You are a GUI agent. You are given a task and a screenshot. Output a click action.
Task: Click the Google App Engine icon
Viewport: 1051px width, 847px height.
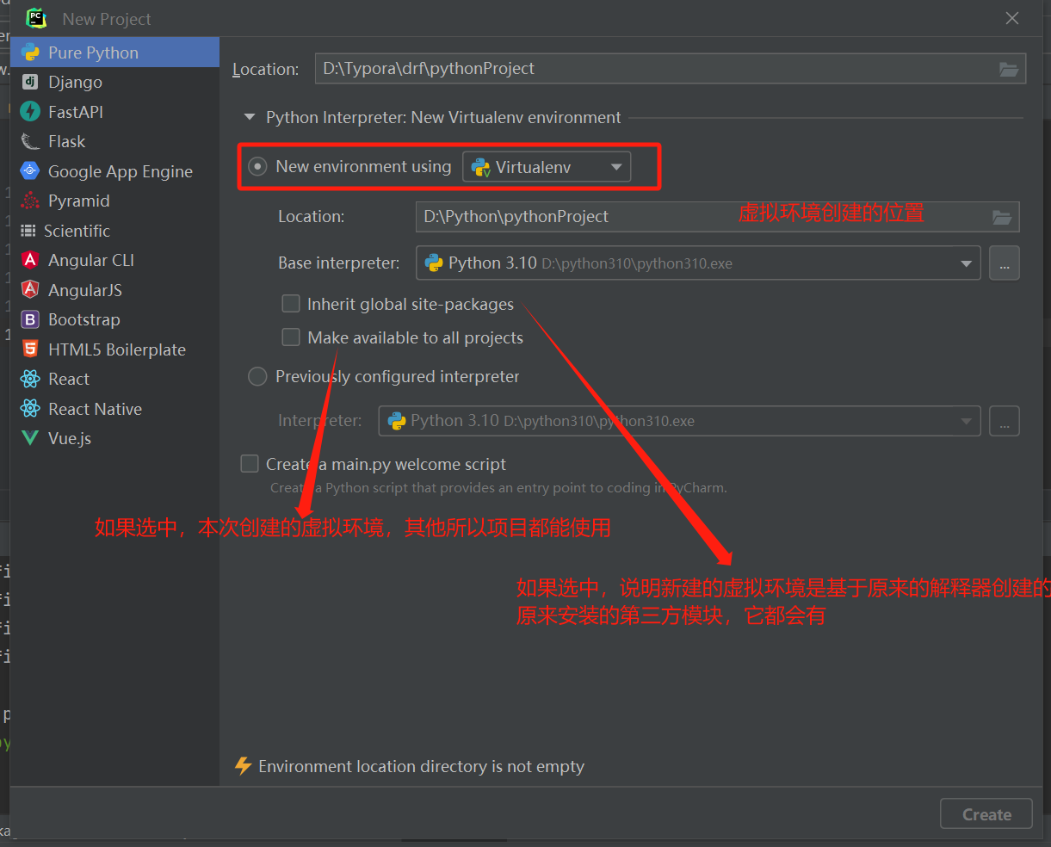(30, 171)
